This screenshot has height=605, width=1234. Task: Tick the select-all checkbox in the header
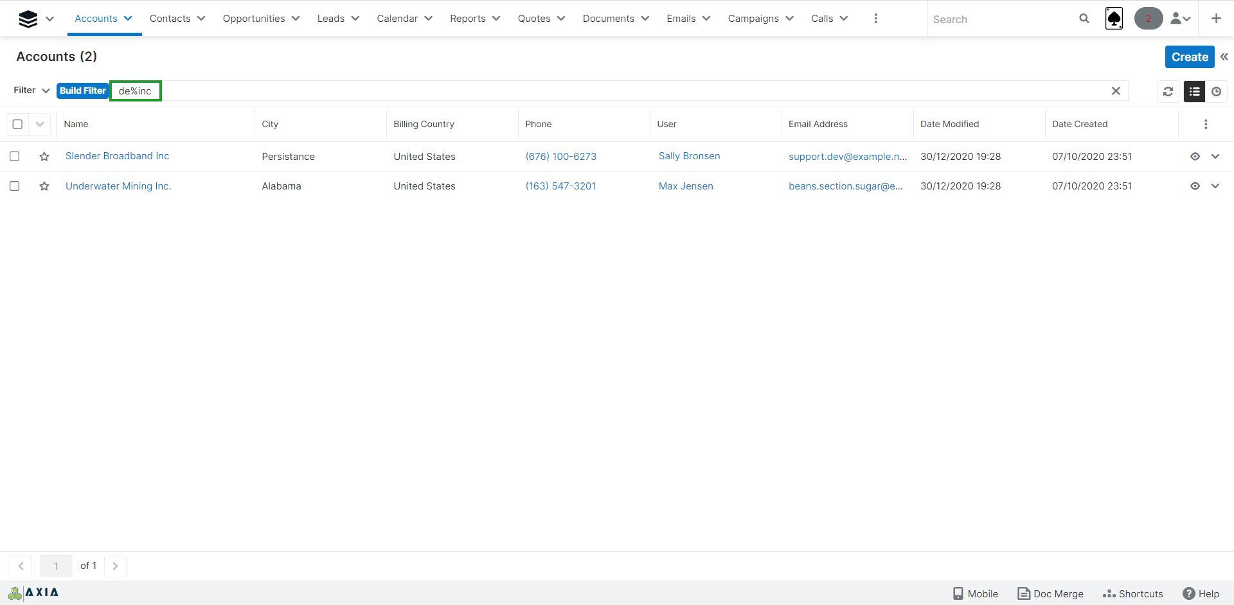17,124
